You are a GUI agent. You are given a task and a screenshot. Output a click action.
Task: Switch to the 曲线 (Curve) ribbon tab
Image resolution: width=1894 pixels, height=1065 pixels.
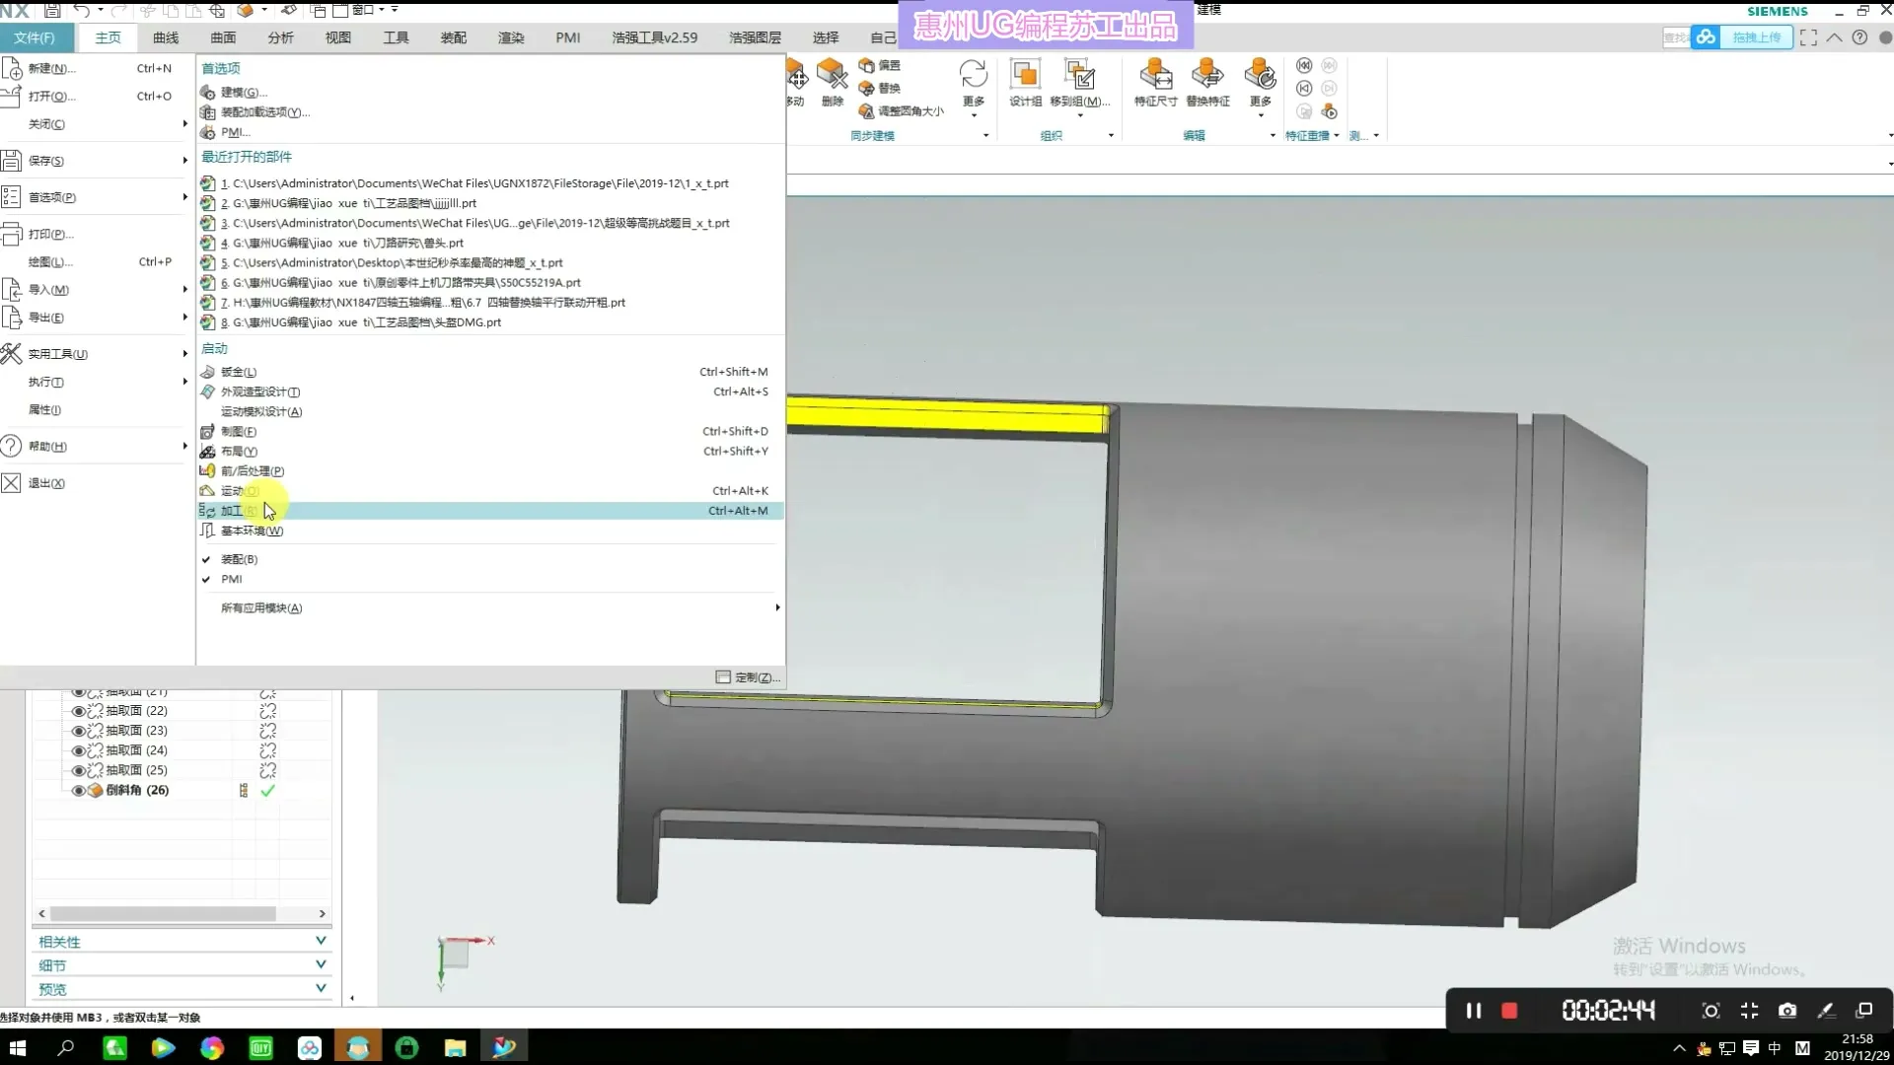click(x=166, y=37)
